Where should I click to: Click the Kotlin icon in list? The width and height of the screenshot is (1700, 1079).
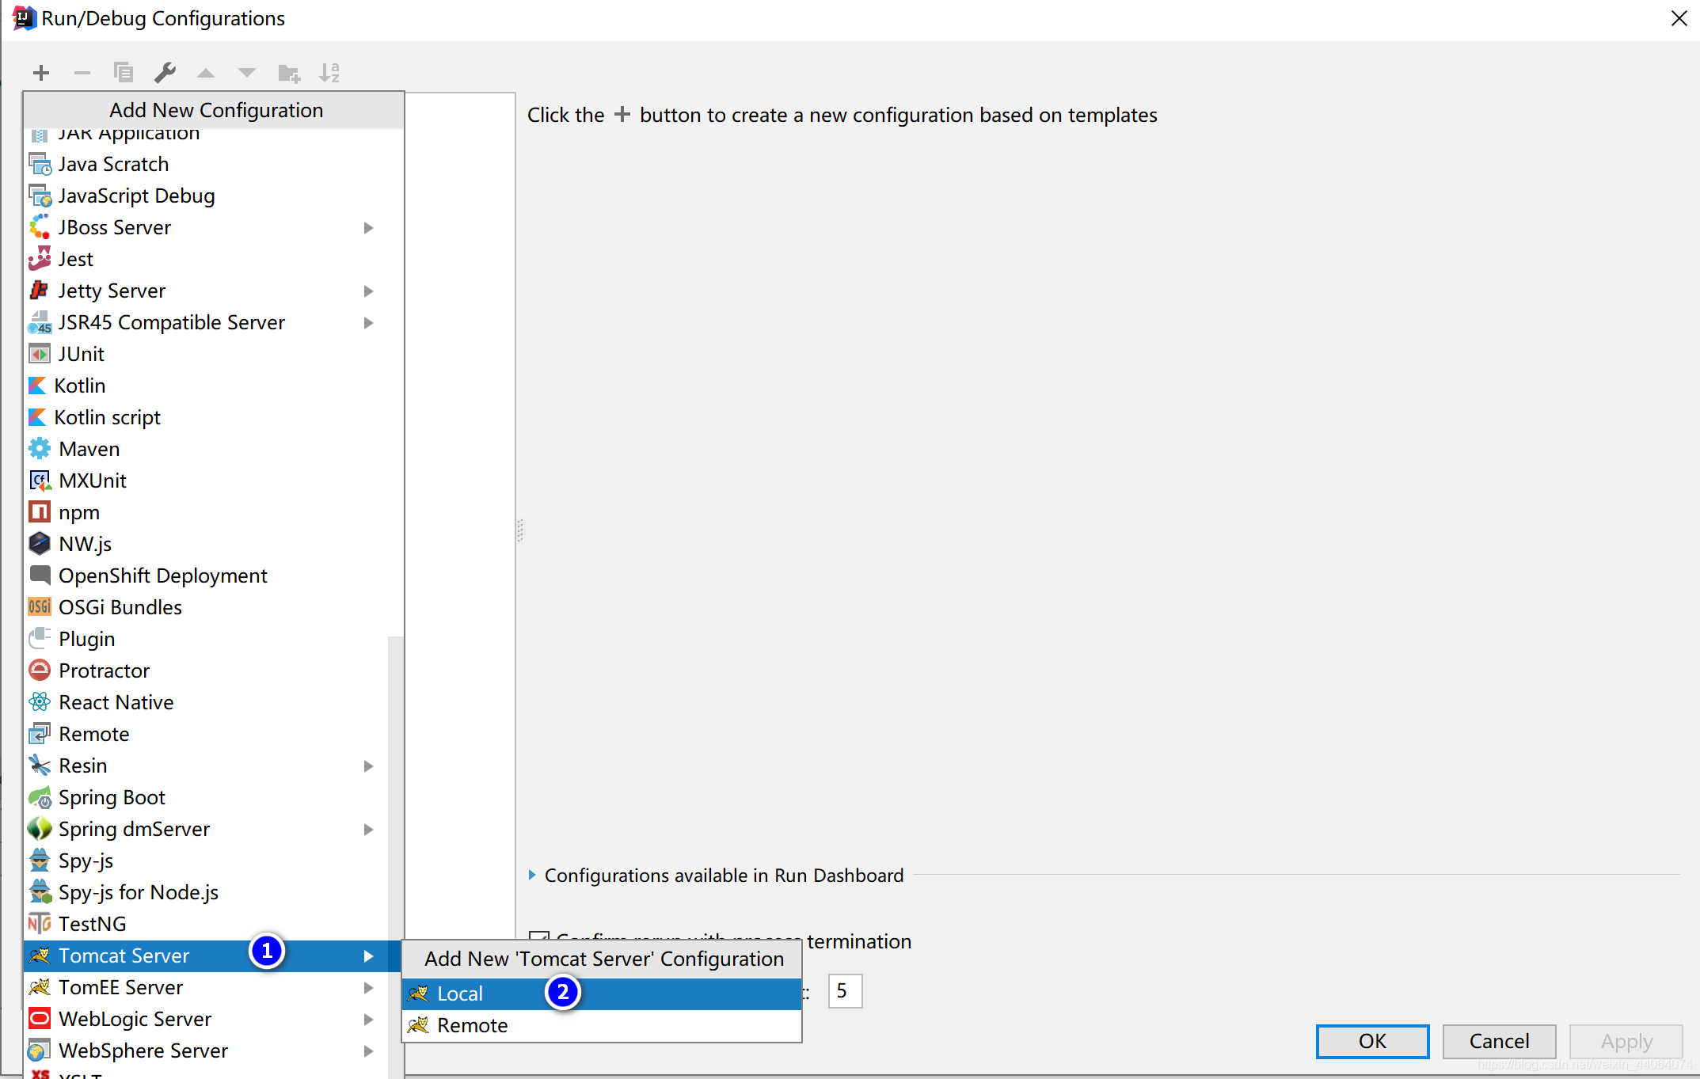[x=42, y=386]
